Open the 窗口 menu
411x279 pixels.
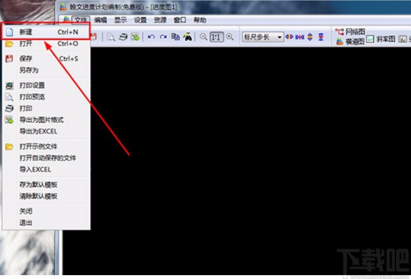pos(180,20)
